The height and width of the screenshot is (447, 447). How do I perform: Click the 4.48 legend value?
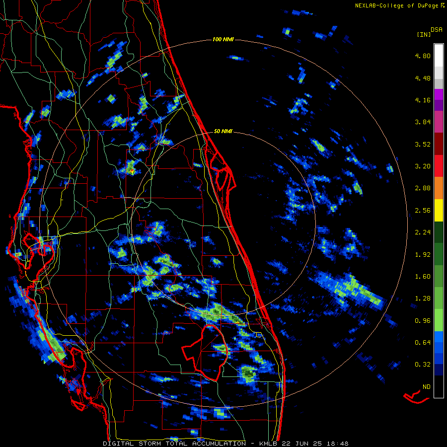coord(423,78)
